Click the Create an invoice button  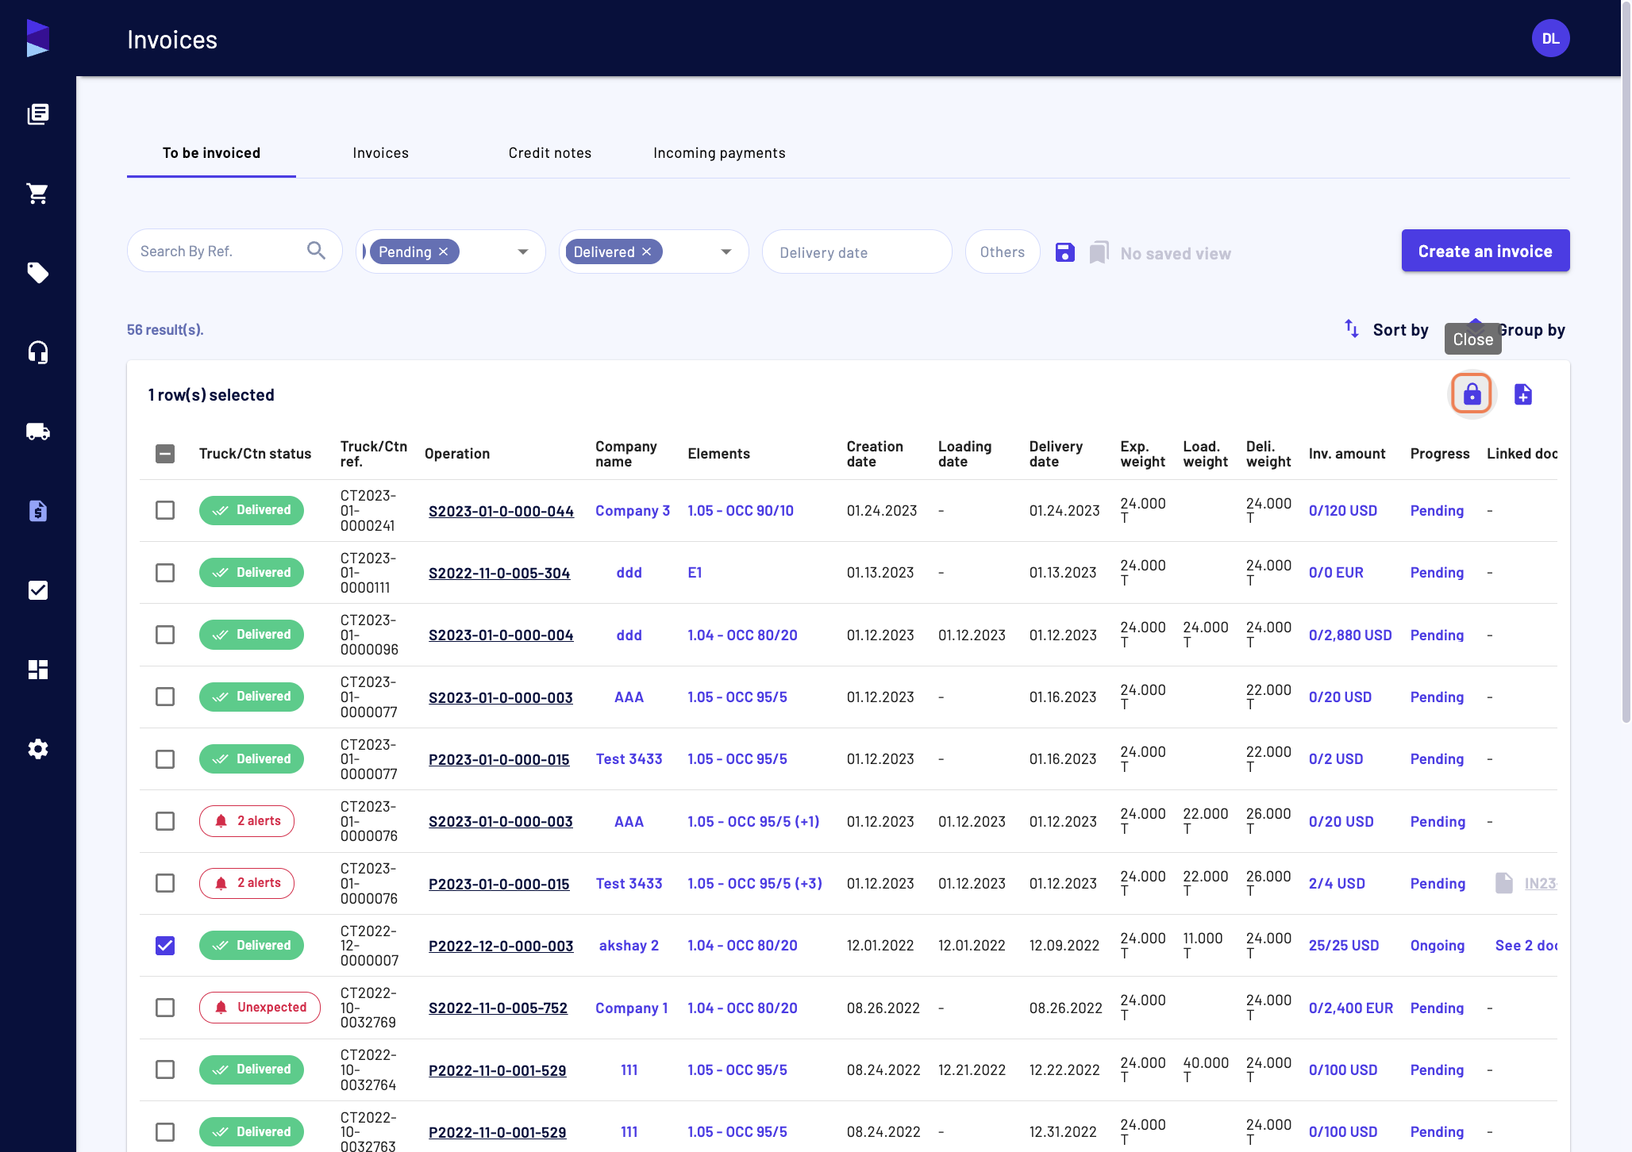1485,251
